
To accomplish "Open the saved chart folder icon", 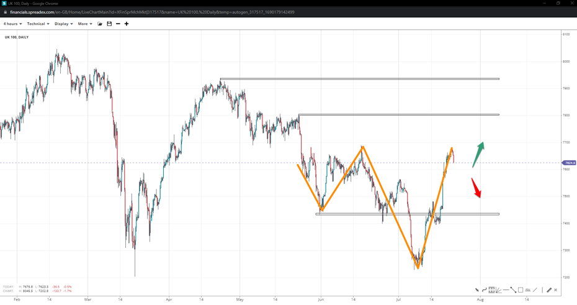I will (x=100, y=24).
